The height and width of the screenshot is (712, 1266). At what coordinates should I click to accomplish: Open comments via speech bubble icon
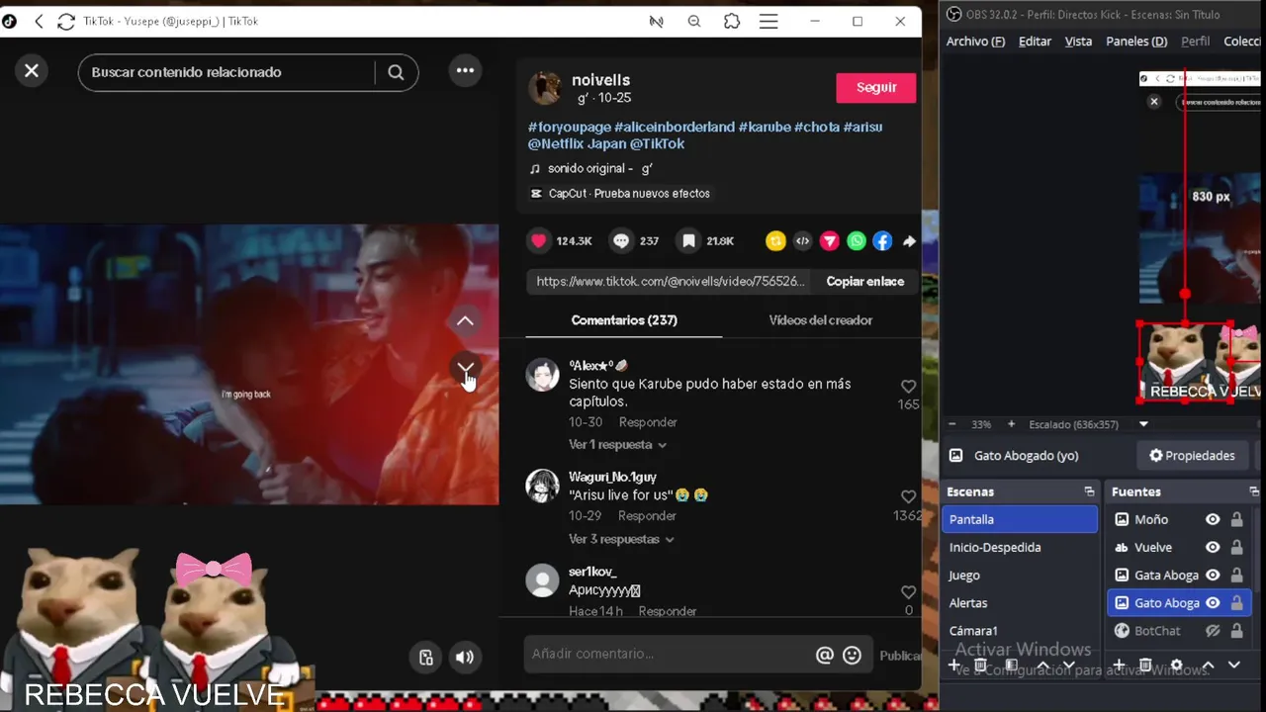(x=621, y=240)
